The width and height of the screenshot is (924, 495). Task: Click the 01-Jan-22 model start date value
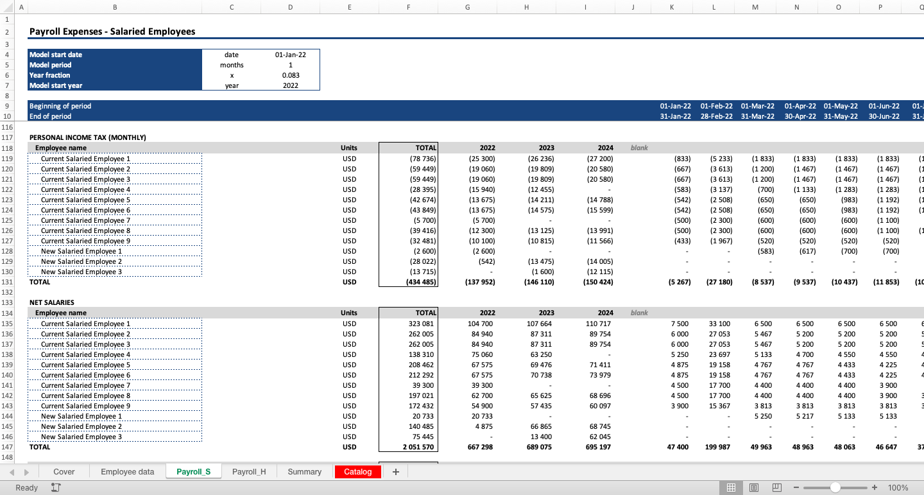(x=291, y=55)
